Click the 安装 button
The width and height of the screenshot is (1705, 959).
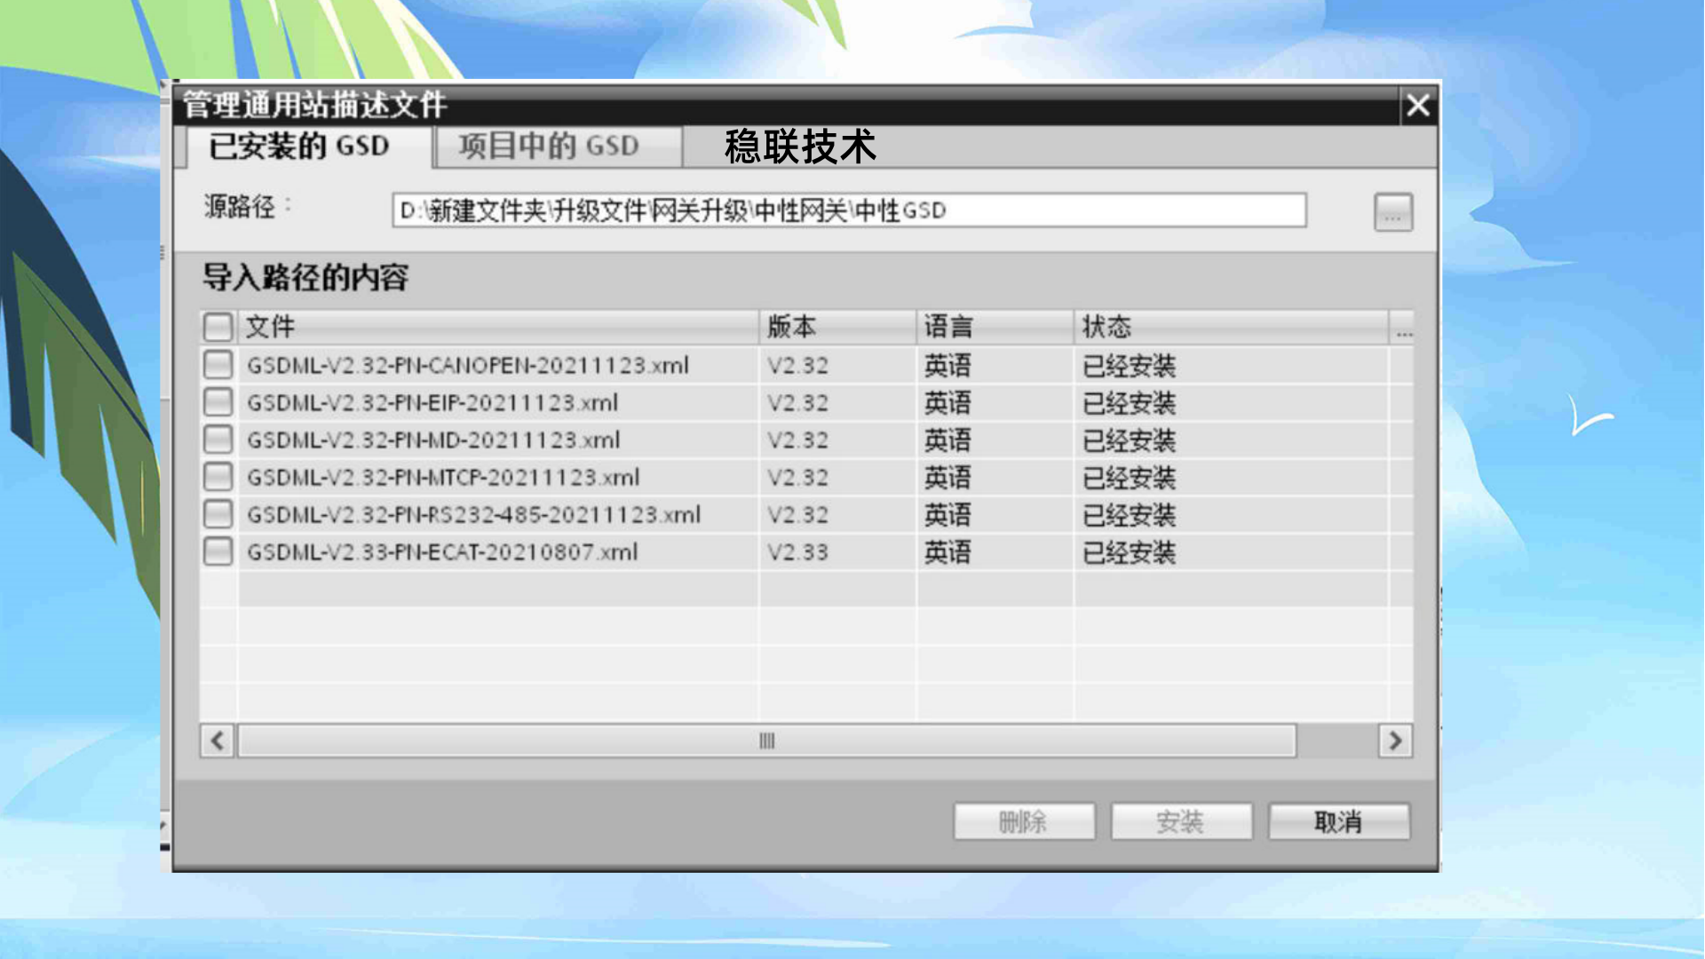(x=1180, y=821)
